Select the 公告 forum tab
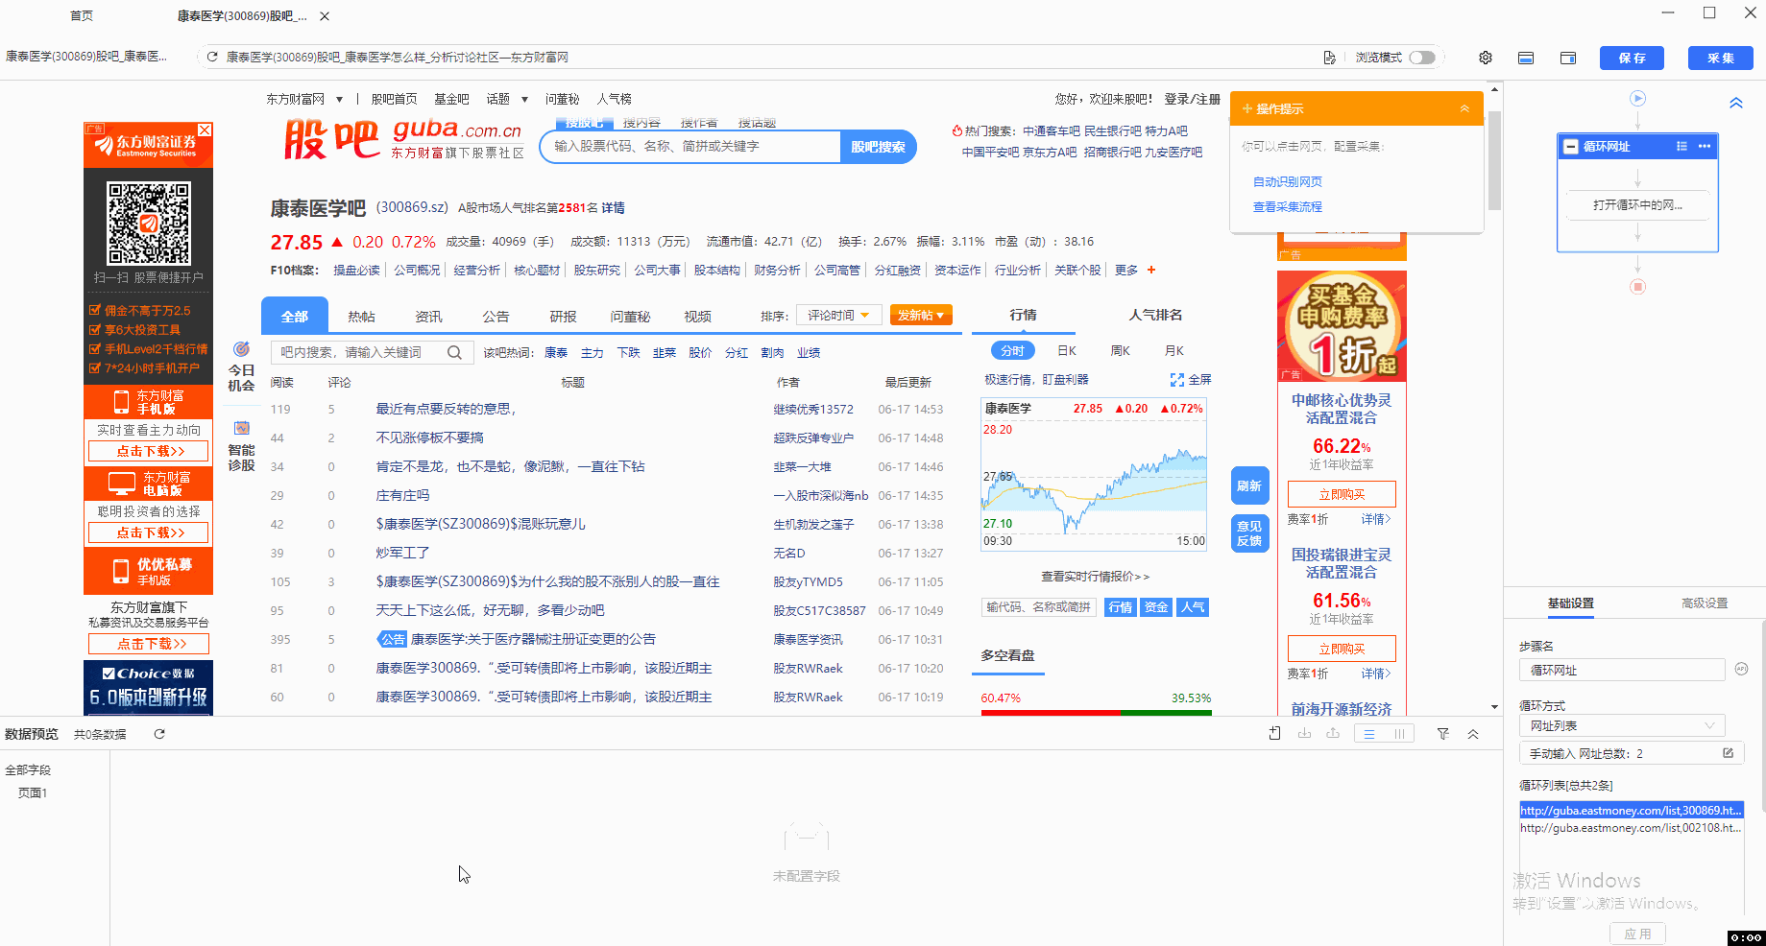 pos(496,317)
